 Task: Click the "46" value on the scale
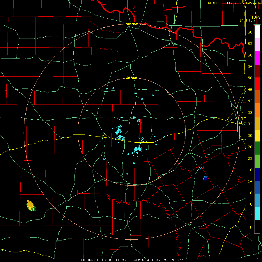250,90
